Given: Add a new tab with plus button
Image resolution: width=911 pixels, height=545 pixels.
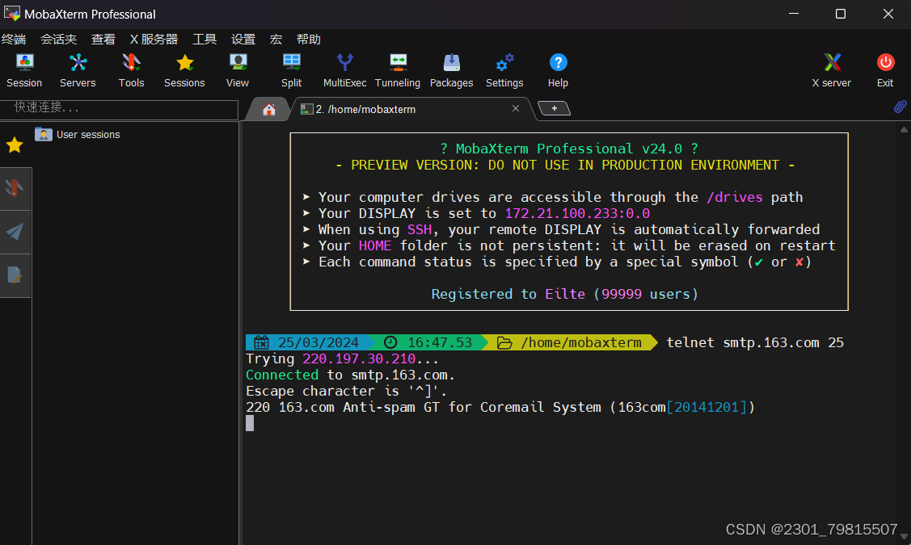Looking at the screenshot, I should pos(555,108).
